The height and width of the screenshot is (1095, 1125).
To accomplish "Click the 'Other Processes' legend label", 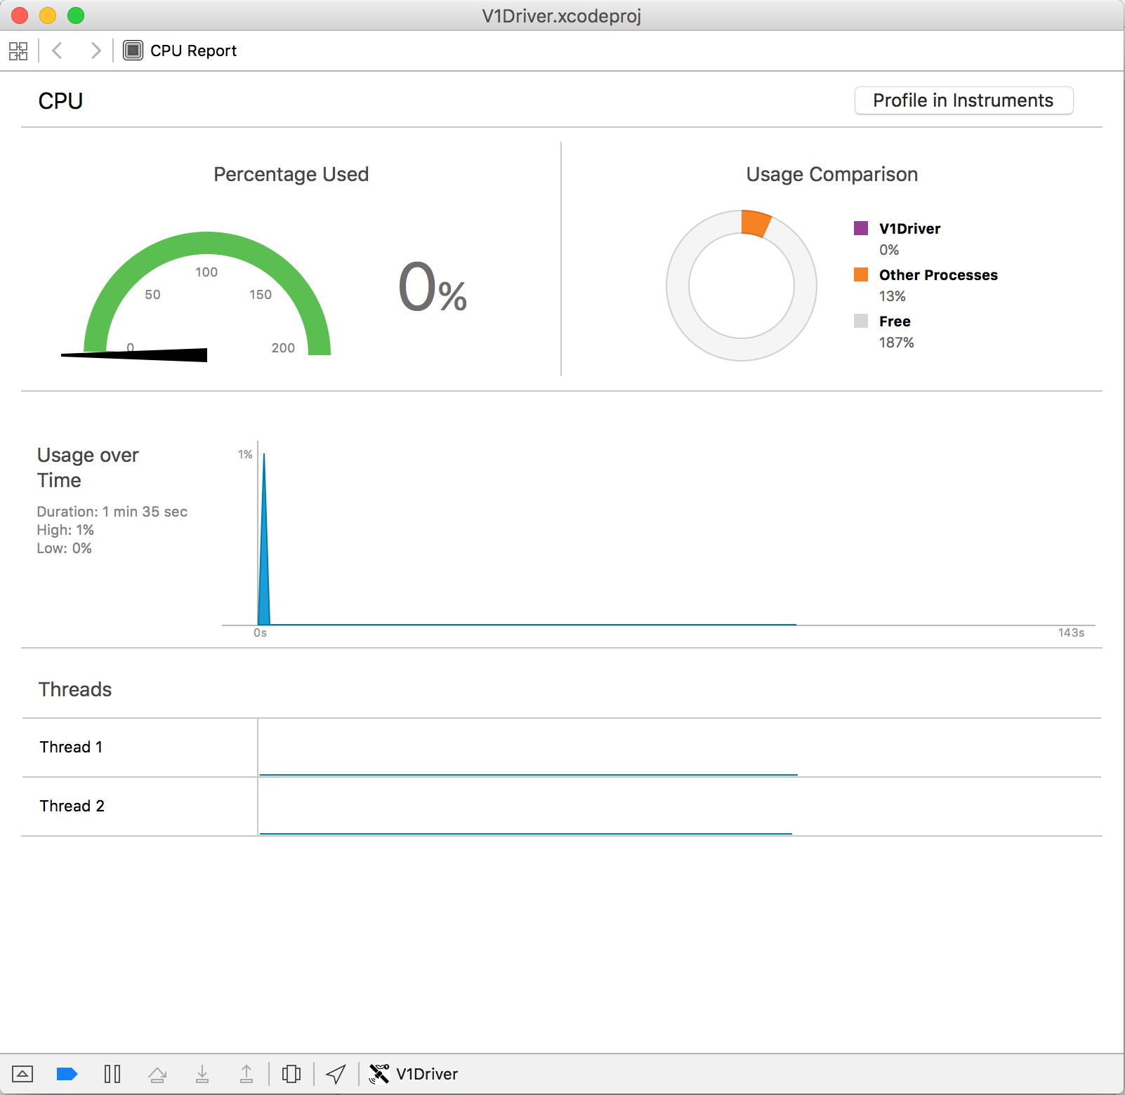I will (938, 275).
